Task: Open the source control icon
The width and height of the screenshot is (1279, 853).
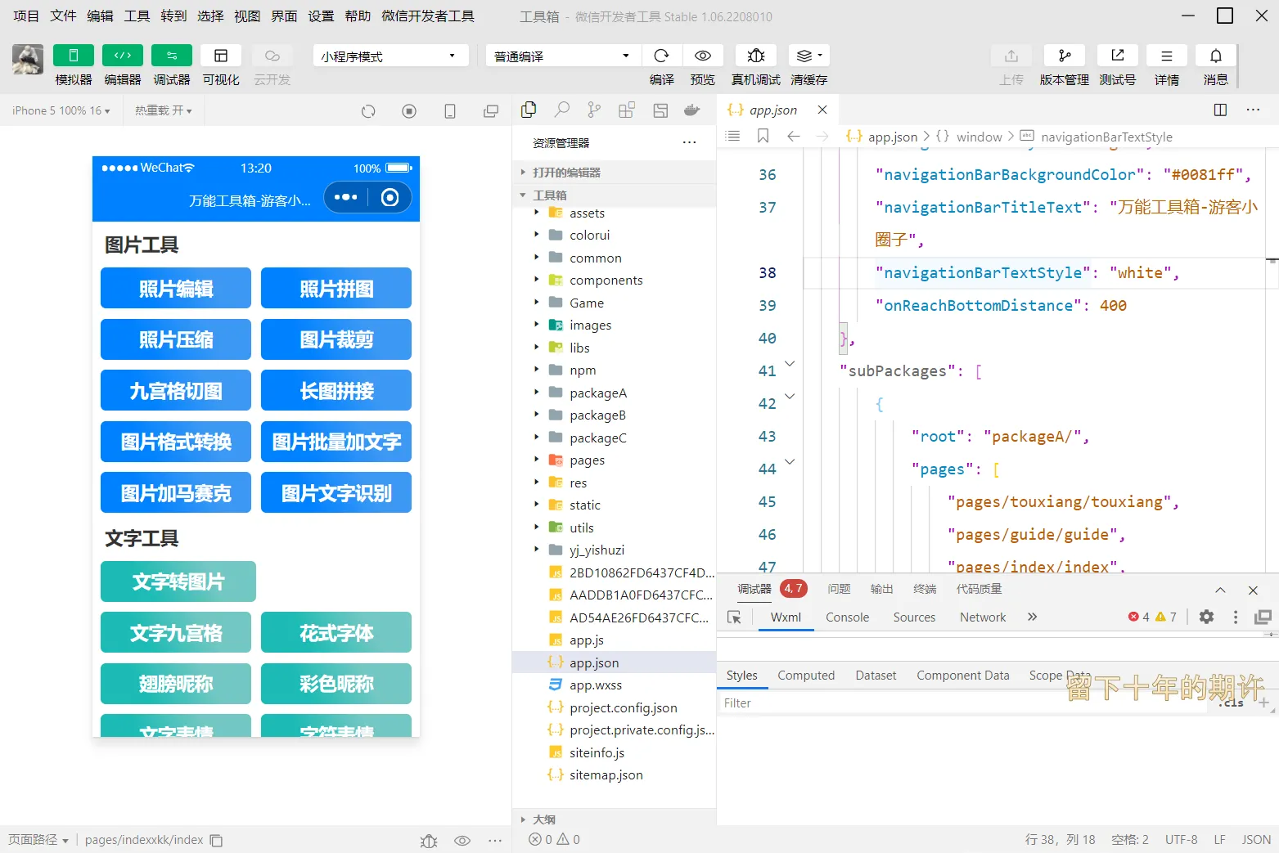Action: pos(594,110)
